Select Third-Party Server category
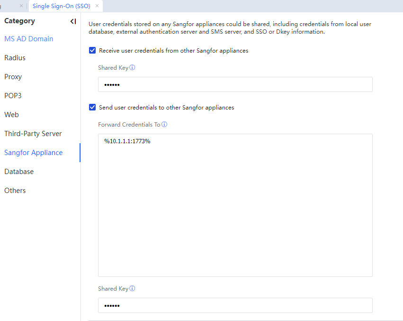 tap(33, 134)
